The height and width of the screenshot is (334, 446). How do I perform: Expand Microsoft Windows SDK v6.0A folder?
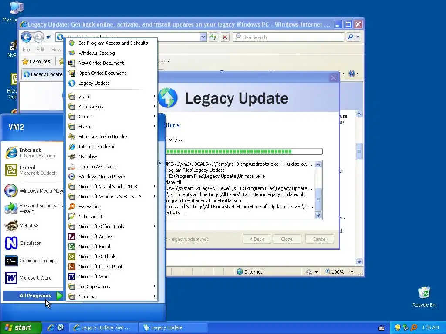(x=111, y=197)
